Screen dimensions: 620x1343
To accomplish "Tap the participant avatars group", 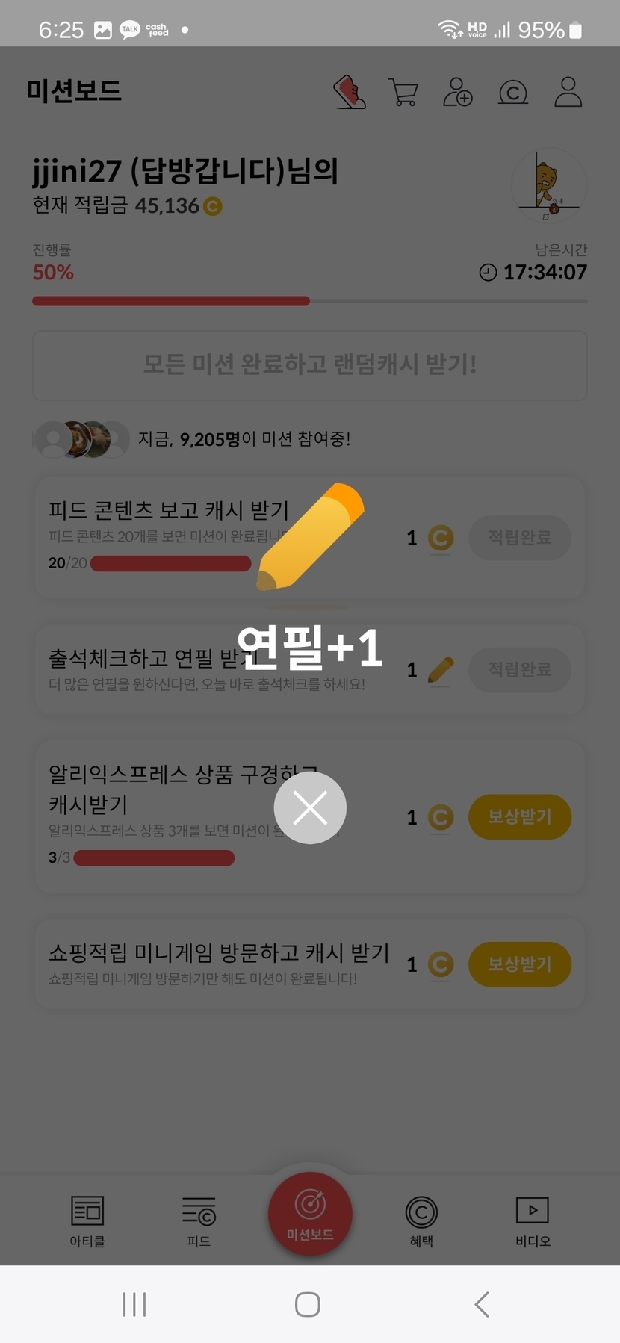I will pos(82,439).
